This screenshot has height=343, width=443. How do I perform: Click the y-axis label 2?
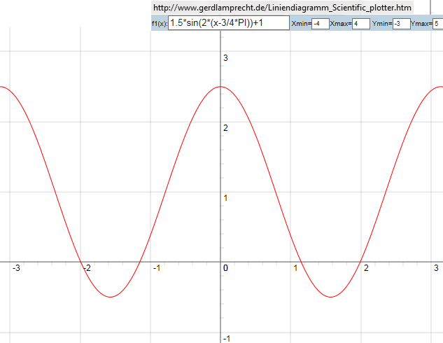pos(225,128)
